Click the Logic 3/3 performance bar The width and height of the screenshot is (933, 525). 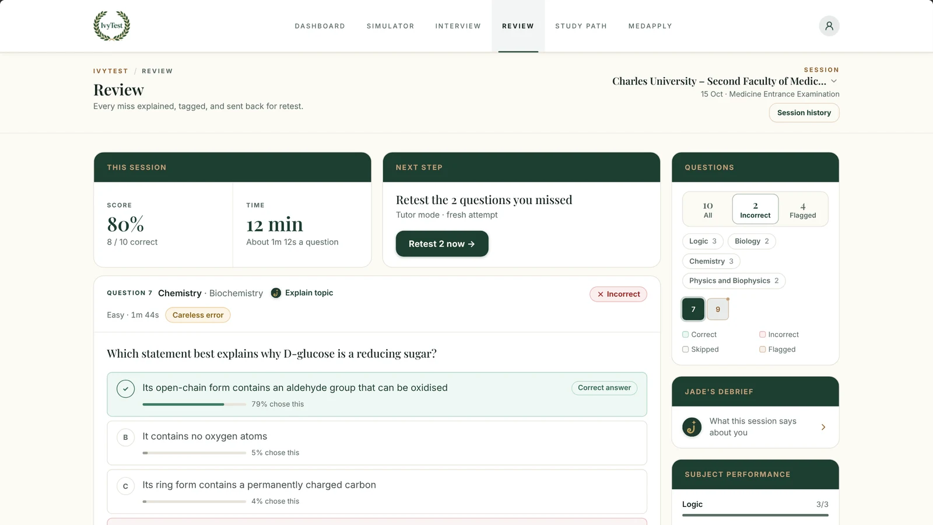pyautogui.click(x=755, y=515)
